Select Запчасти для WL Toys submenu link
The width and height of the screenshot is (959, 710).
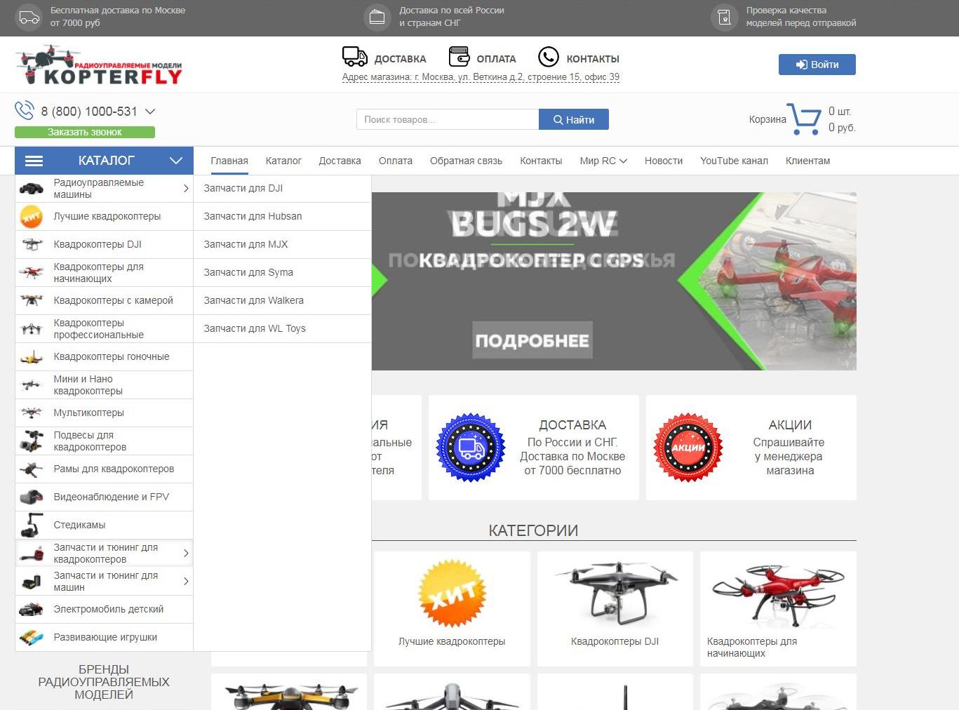255,328
